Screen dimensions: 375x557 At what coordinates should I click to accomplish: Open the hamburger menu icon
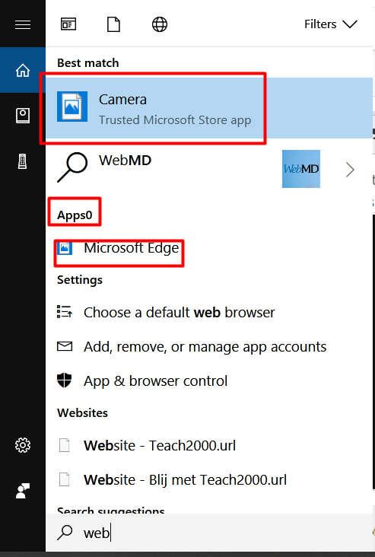(23, 24)
